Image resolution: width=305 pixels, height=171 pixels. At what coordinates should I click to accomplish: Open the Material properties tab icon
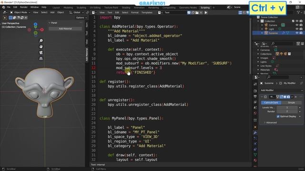tap(255, 161)
